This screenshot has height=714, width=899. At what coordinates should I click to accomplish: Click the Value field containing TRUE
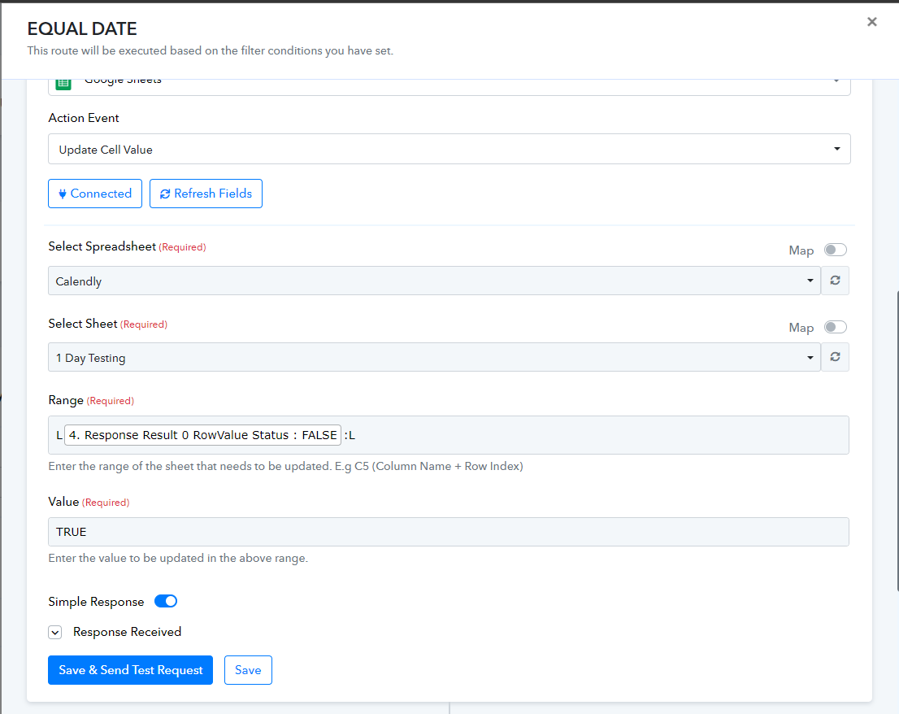coord(449,532)
